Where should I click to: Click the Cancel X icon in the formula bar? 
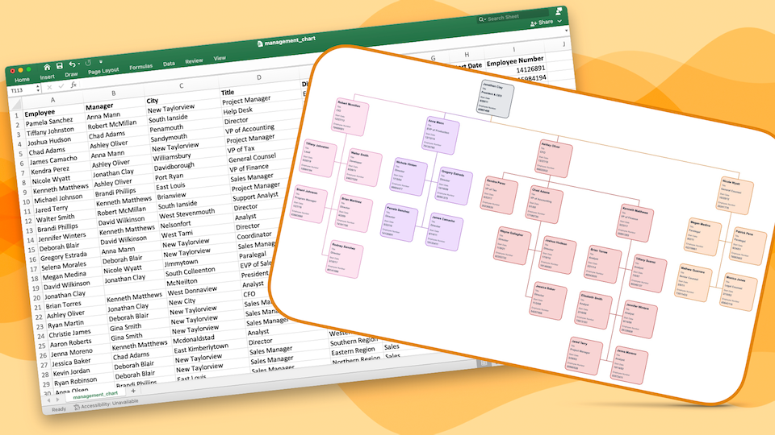click(x=49, y=87)
